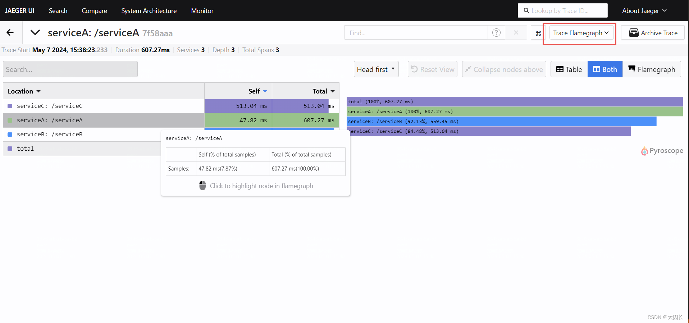Click the 513.04 ms Self cell

coord(238,106)
